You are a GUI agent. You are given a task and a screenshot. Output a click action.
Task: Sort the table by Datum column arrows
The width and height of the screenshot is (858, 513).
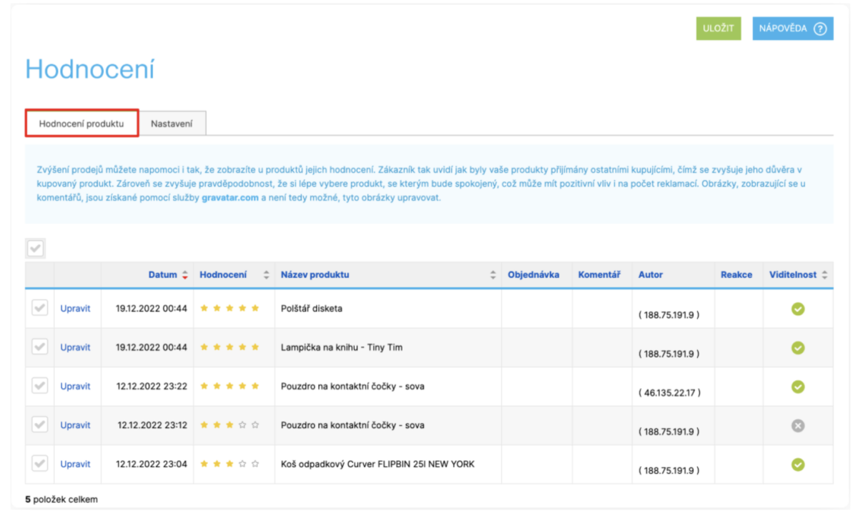pyautogui.click(x=185, y=275)
